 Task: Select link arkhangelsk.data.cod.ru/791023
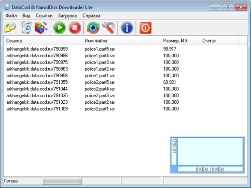click(37, 102)
